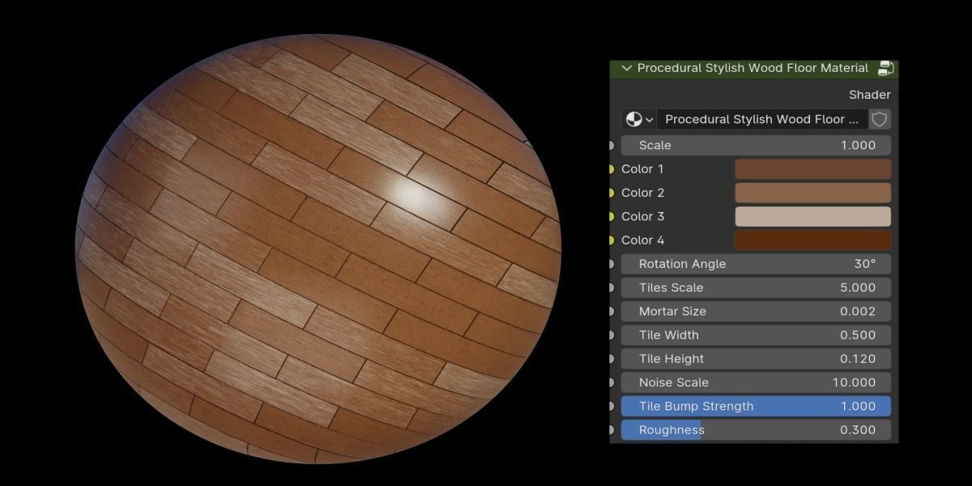Click the Color 4 label
Screen dimensions: 972x486
point(642,240)
